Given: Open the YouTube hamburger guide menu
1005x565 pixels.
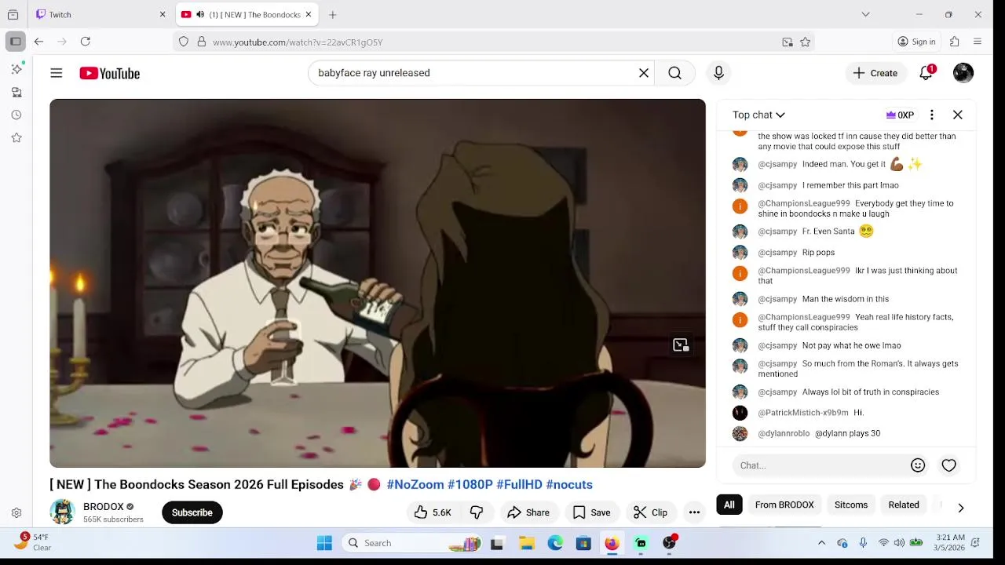Looking at the screenshot, I should [57, 73].
